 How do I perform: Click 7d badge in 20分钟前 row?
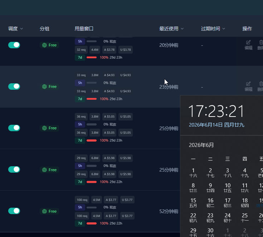point(80,57)
